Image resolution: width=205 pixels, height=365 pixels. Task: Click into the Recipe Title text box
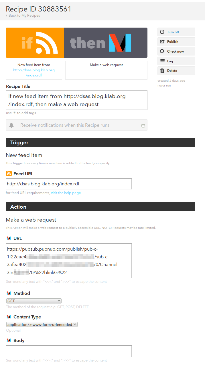click(76, 100)
